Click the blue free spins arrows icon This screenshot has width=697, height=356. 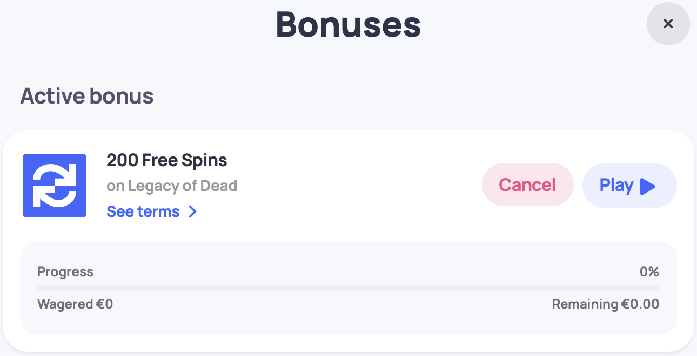tap(55, 186)
